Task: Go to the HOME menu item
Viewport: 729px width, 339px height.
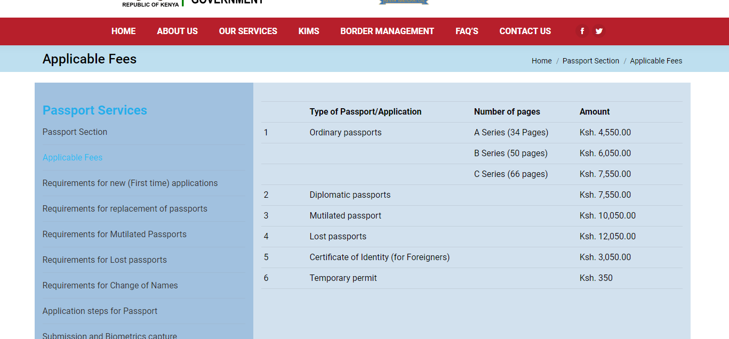Action: tap(124, 31)
